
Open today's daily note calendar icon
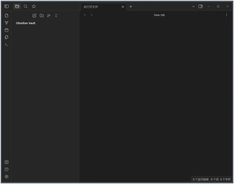tap(6, 30)
